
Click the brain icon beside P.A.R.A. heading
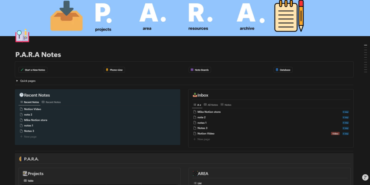coord(21,159)
